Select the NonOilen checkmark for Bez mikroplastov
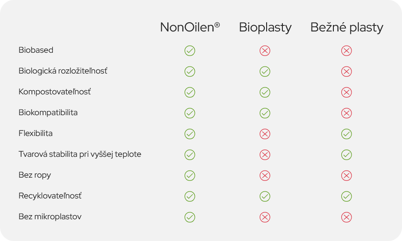The width and height of the screenshot is (402, 241). point(190,217)
